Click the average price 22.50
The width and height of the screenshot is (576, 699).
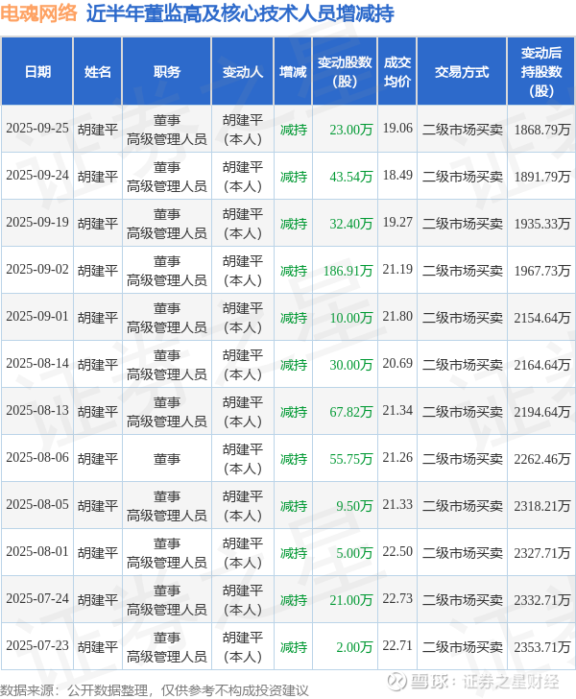[x=397, y=552]
